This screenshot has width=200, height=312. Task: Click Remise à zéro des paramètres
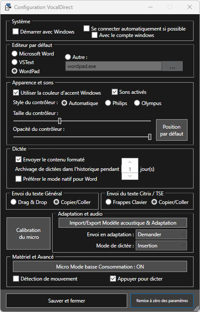click(162, 300)
